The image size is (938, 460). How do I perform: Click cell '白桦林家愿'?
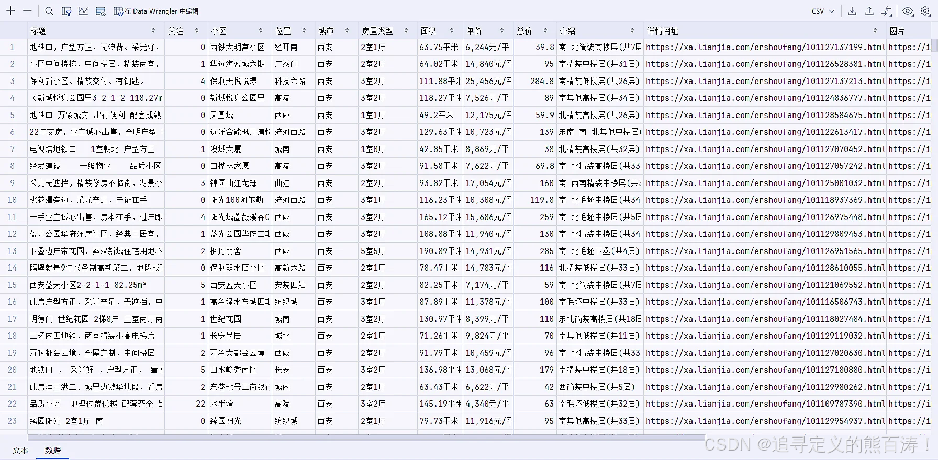coord(230,166)
